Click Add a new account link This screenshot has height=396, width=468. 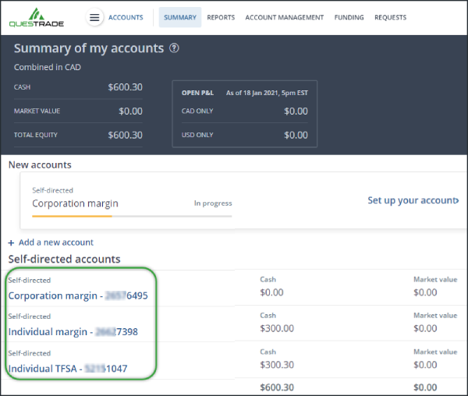[56, 242]
